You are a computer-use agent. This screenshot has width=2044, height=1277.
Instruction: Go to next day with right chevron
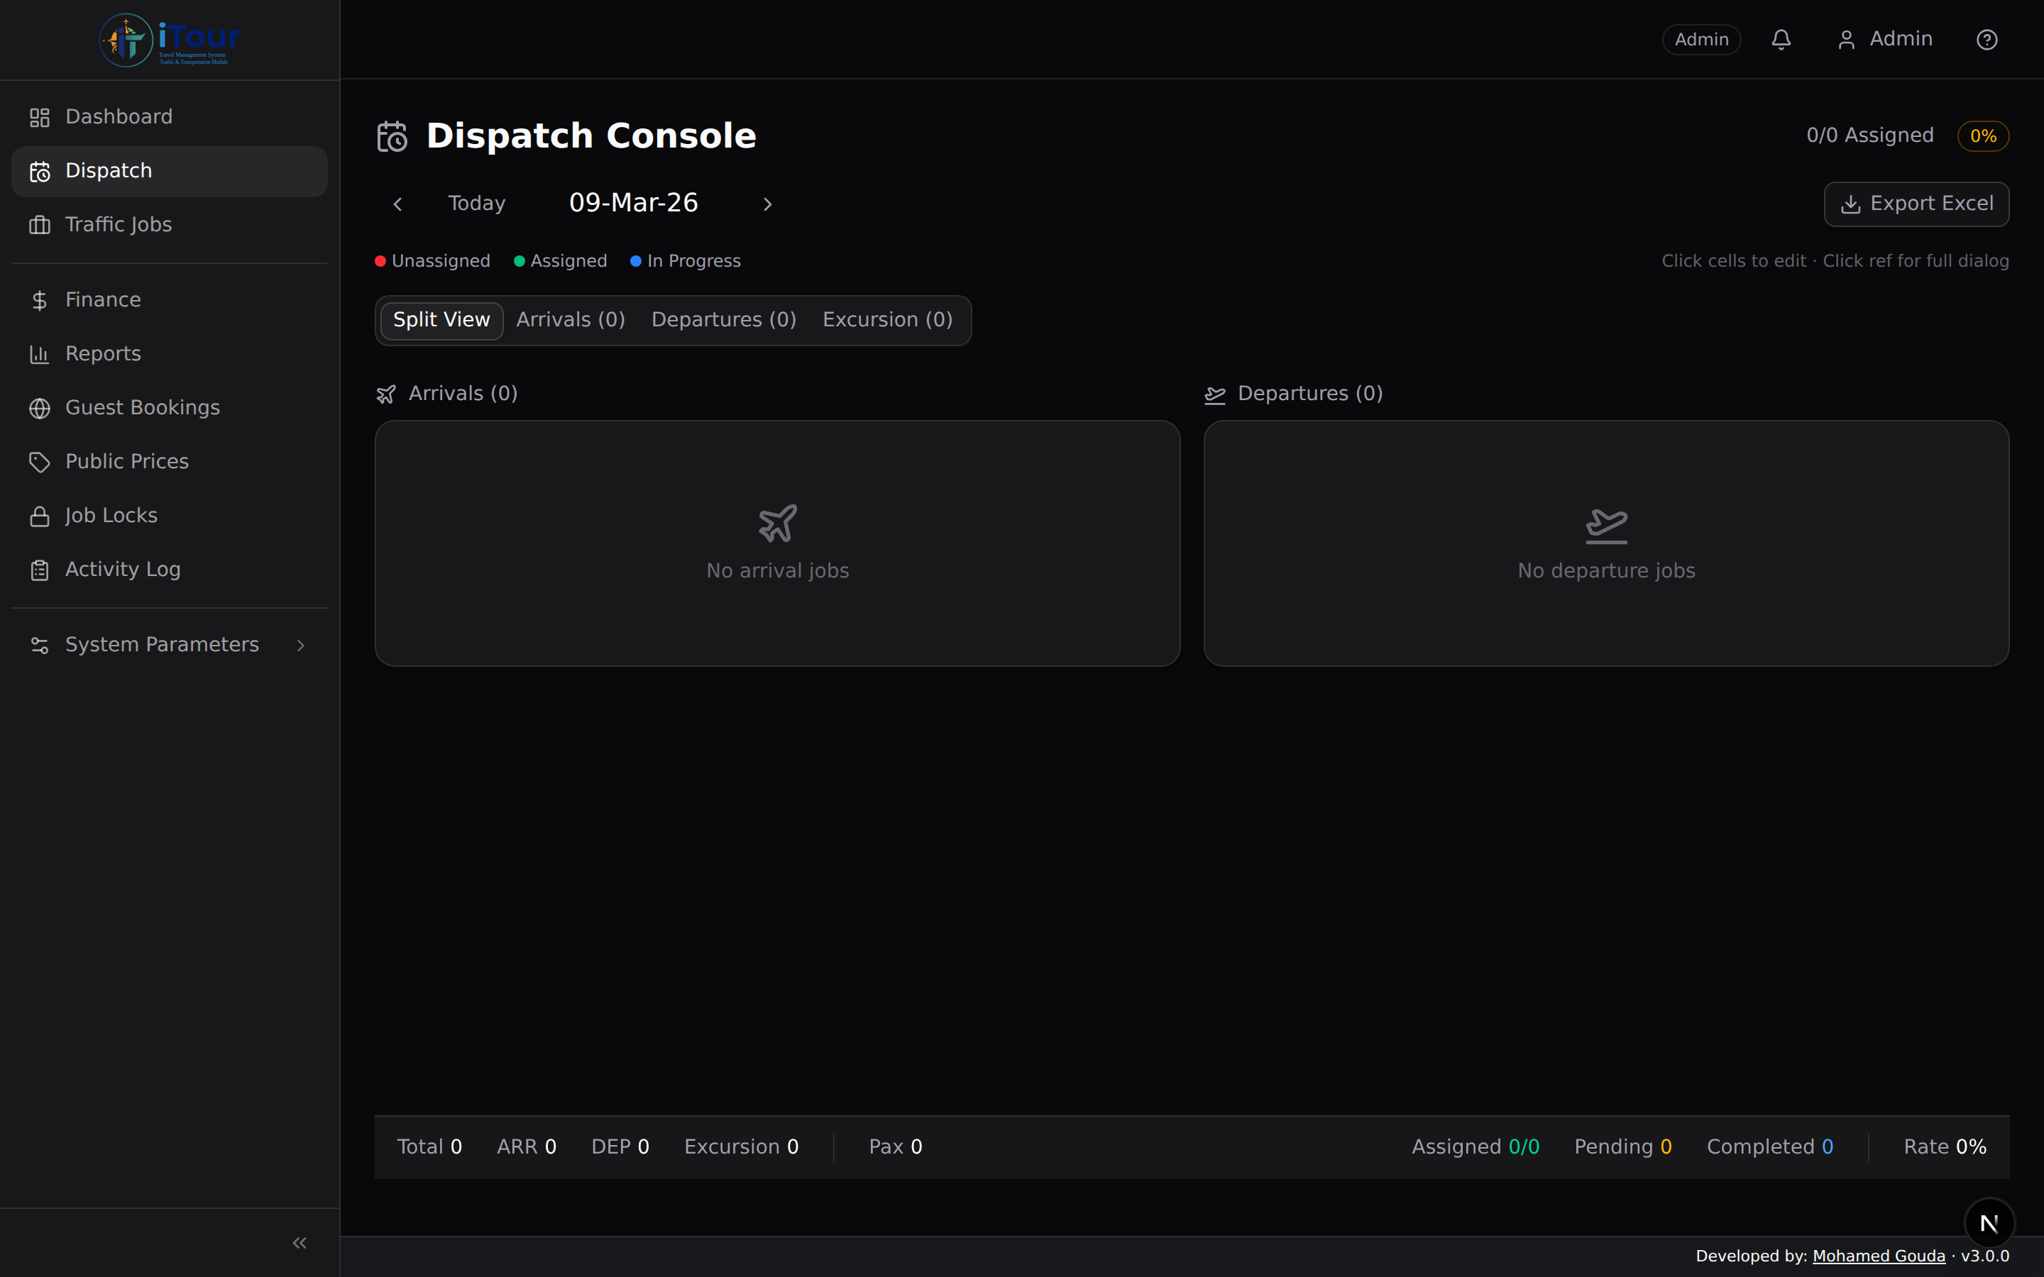(767, 203)
